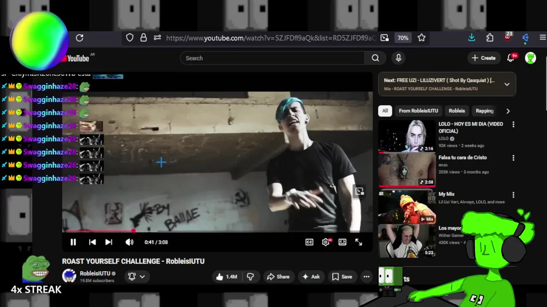
Task: Submit search with magnifying glass button
Action: click(x=375, y=58)
